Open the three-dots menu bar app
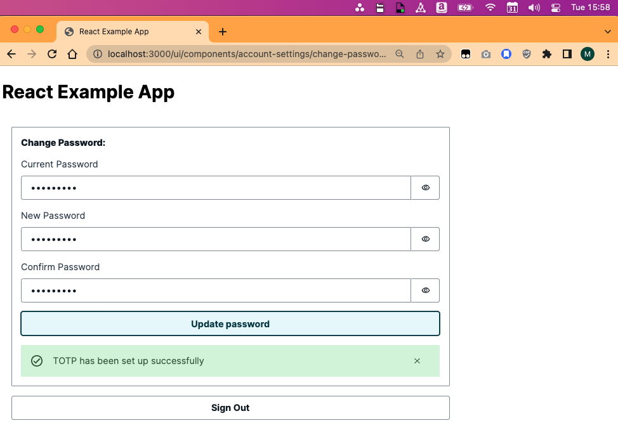 (x=360, y=8)
